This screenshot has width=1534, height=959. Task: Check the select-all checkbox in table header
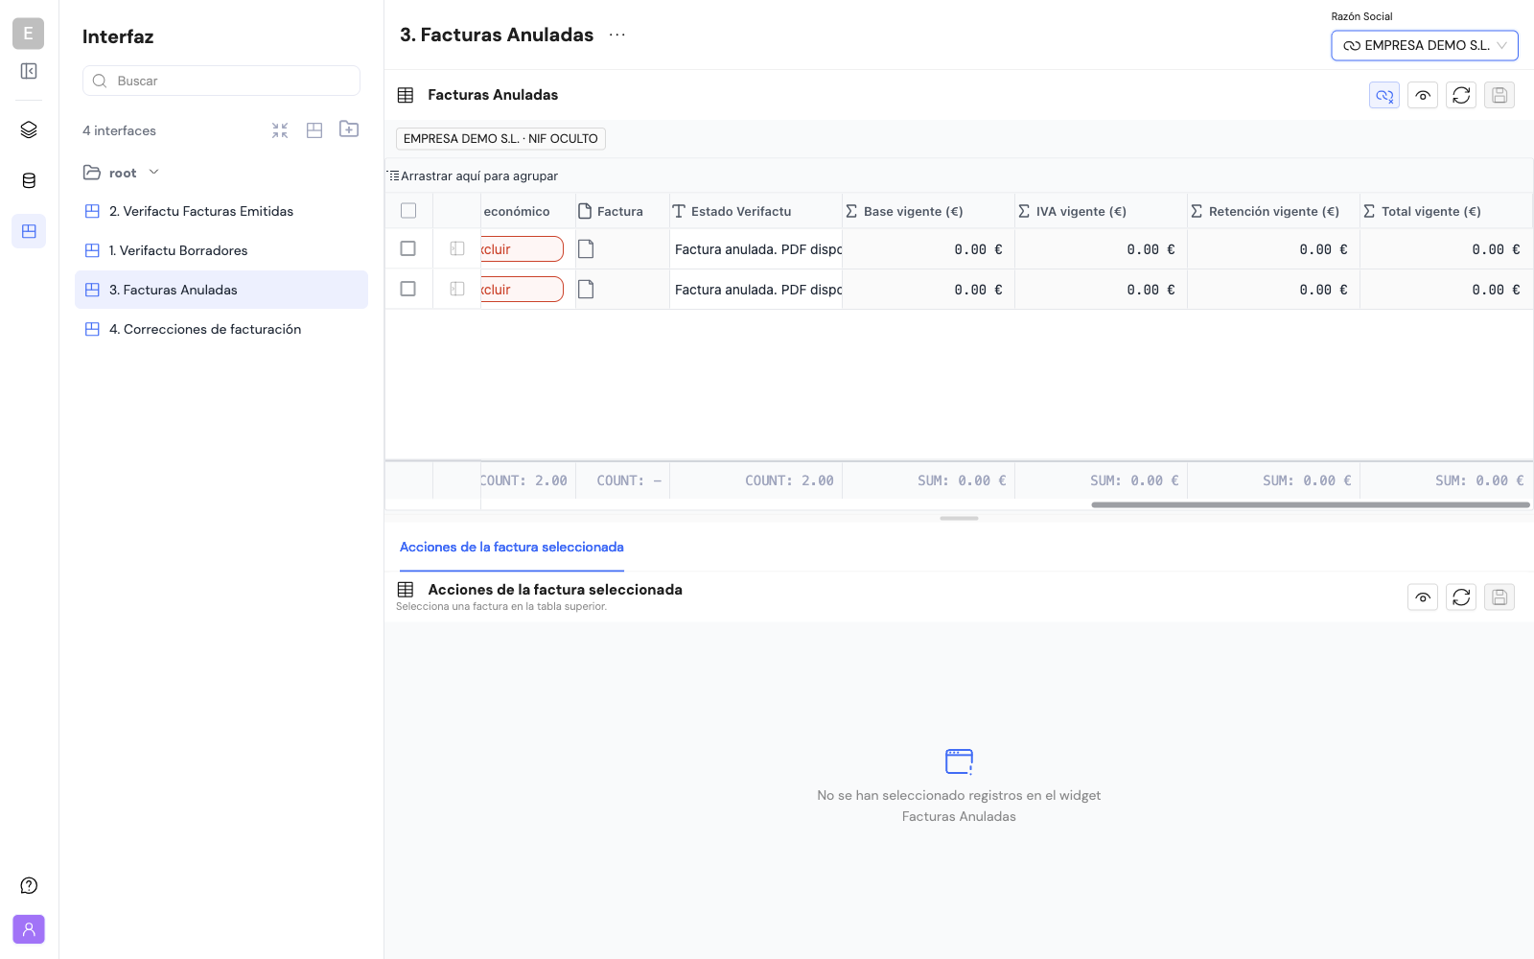408,211
